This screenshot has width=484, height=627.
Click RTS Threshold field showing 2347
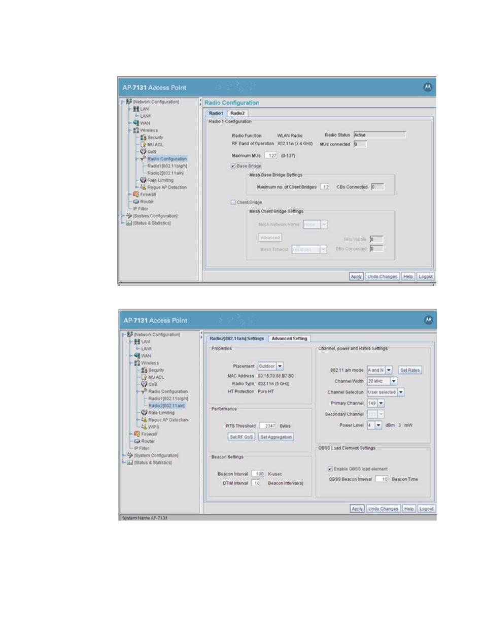[267, 426]
